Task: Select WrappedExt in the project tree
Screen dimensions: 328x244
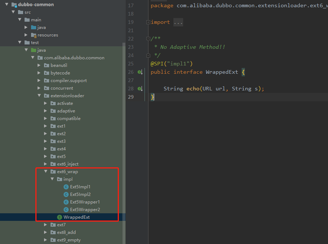Action: pos(77,217)
